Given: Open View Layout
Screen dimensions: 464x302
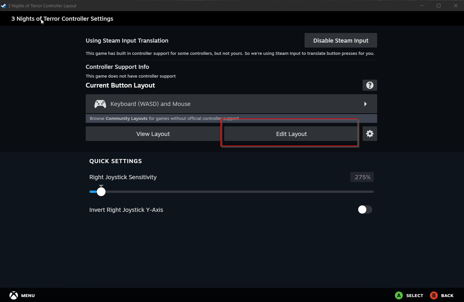Looking at the screenshot, I should click(x=153, y=134).
